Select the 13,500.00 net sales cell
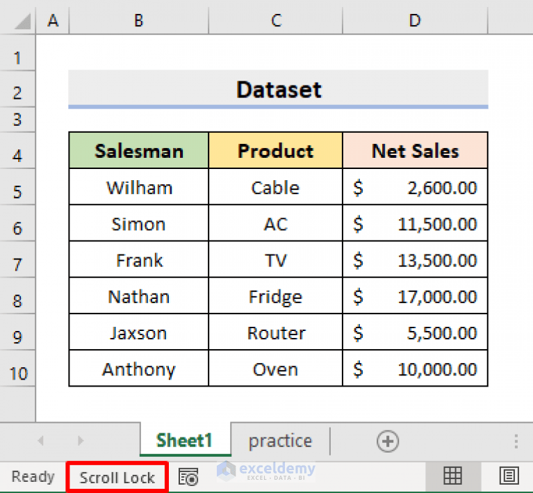The height and width of the screenshot is (493, 533). [x=415, y=259]
